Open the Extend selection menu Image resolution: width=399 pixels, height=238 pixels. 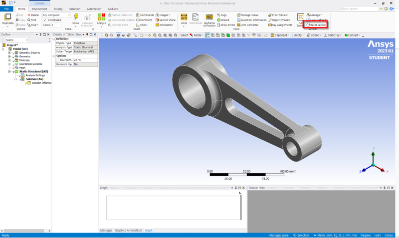click(314, 35)
